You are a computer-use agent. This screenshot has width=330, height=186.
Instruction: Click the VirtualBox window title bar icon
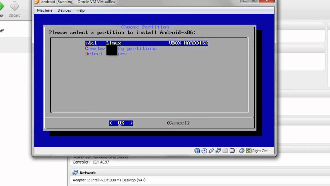pos(37,2)
